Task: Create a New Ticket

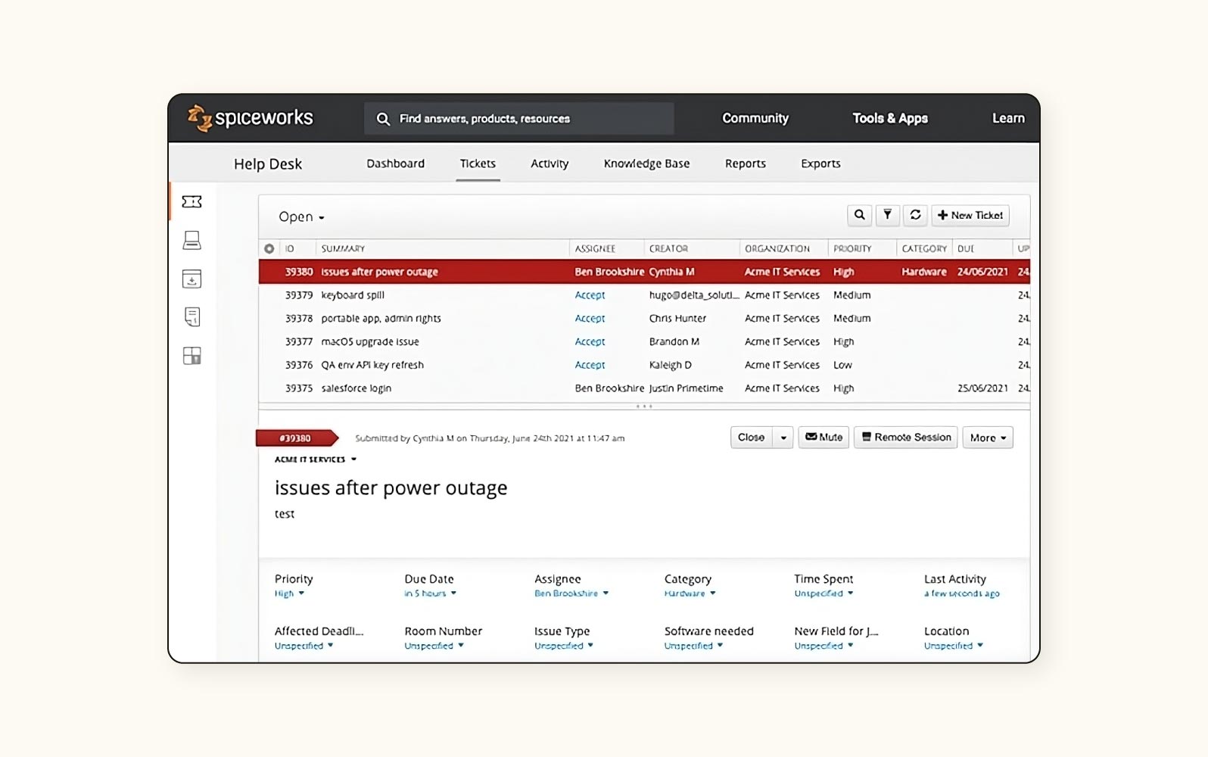Action: click(970, 215)
